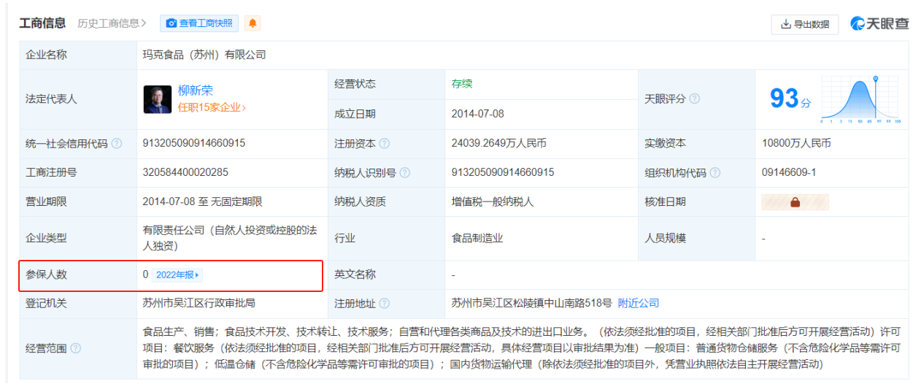Viewport: 913px width, 392px height.
Task: Click 增值税一般纳税人 value
Action: [493, 201]
